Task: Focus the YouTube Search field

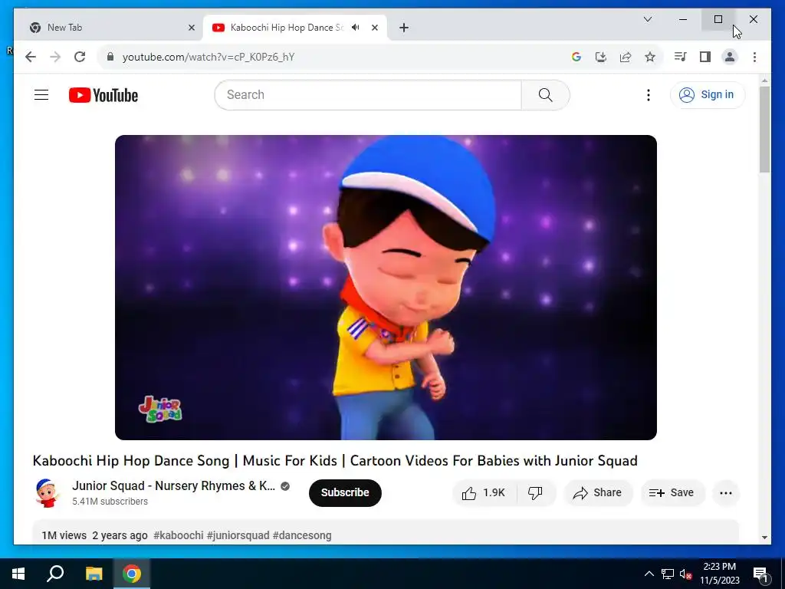Action: pyautogui.click(x=368, y=94)
